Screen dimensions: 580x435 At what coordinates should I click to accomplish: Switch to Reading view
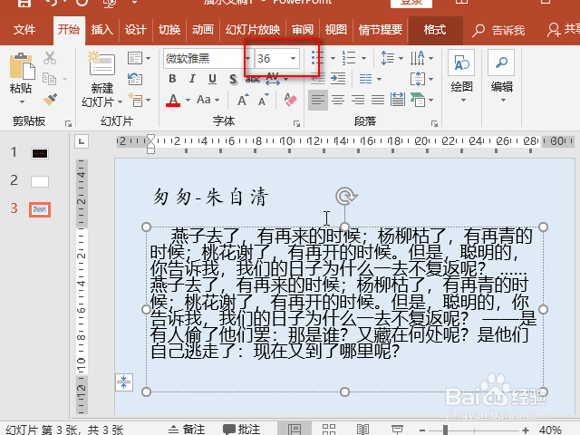pos(362,429)
